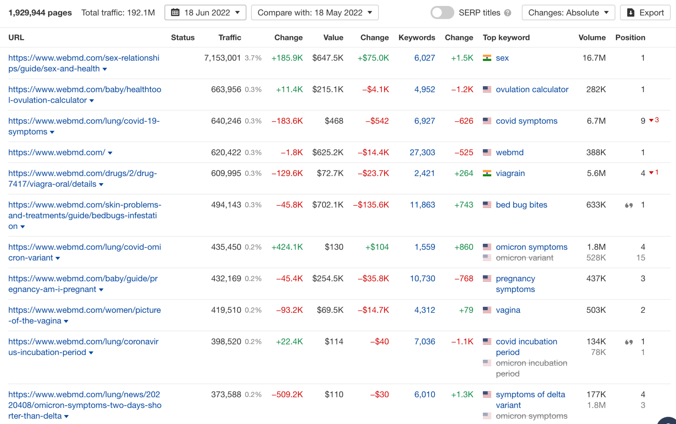
Task: Click the red down arrow showing position drop 1
Action: tap(651, 173)
